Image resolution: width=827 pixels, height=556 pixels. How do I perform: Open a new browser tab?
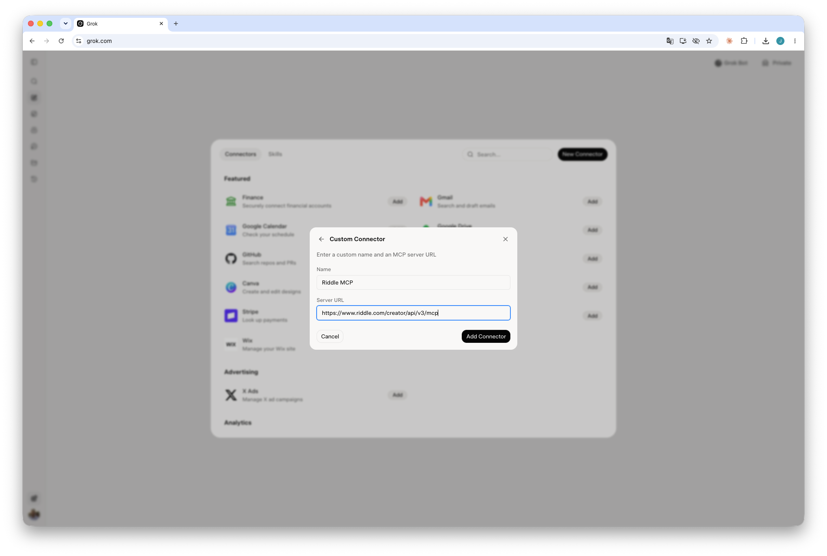coord(176,24)
